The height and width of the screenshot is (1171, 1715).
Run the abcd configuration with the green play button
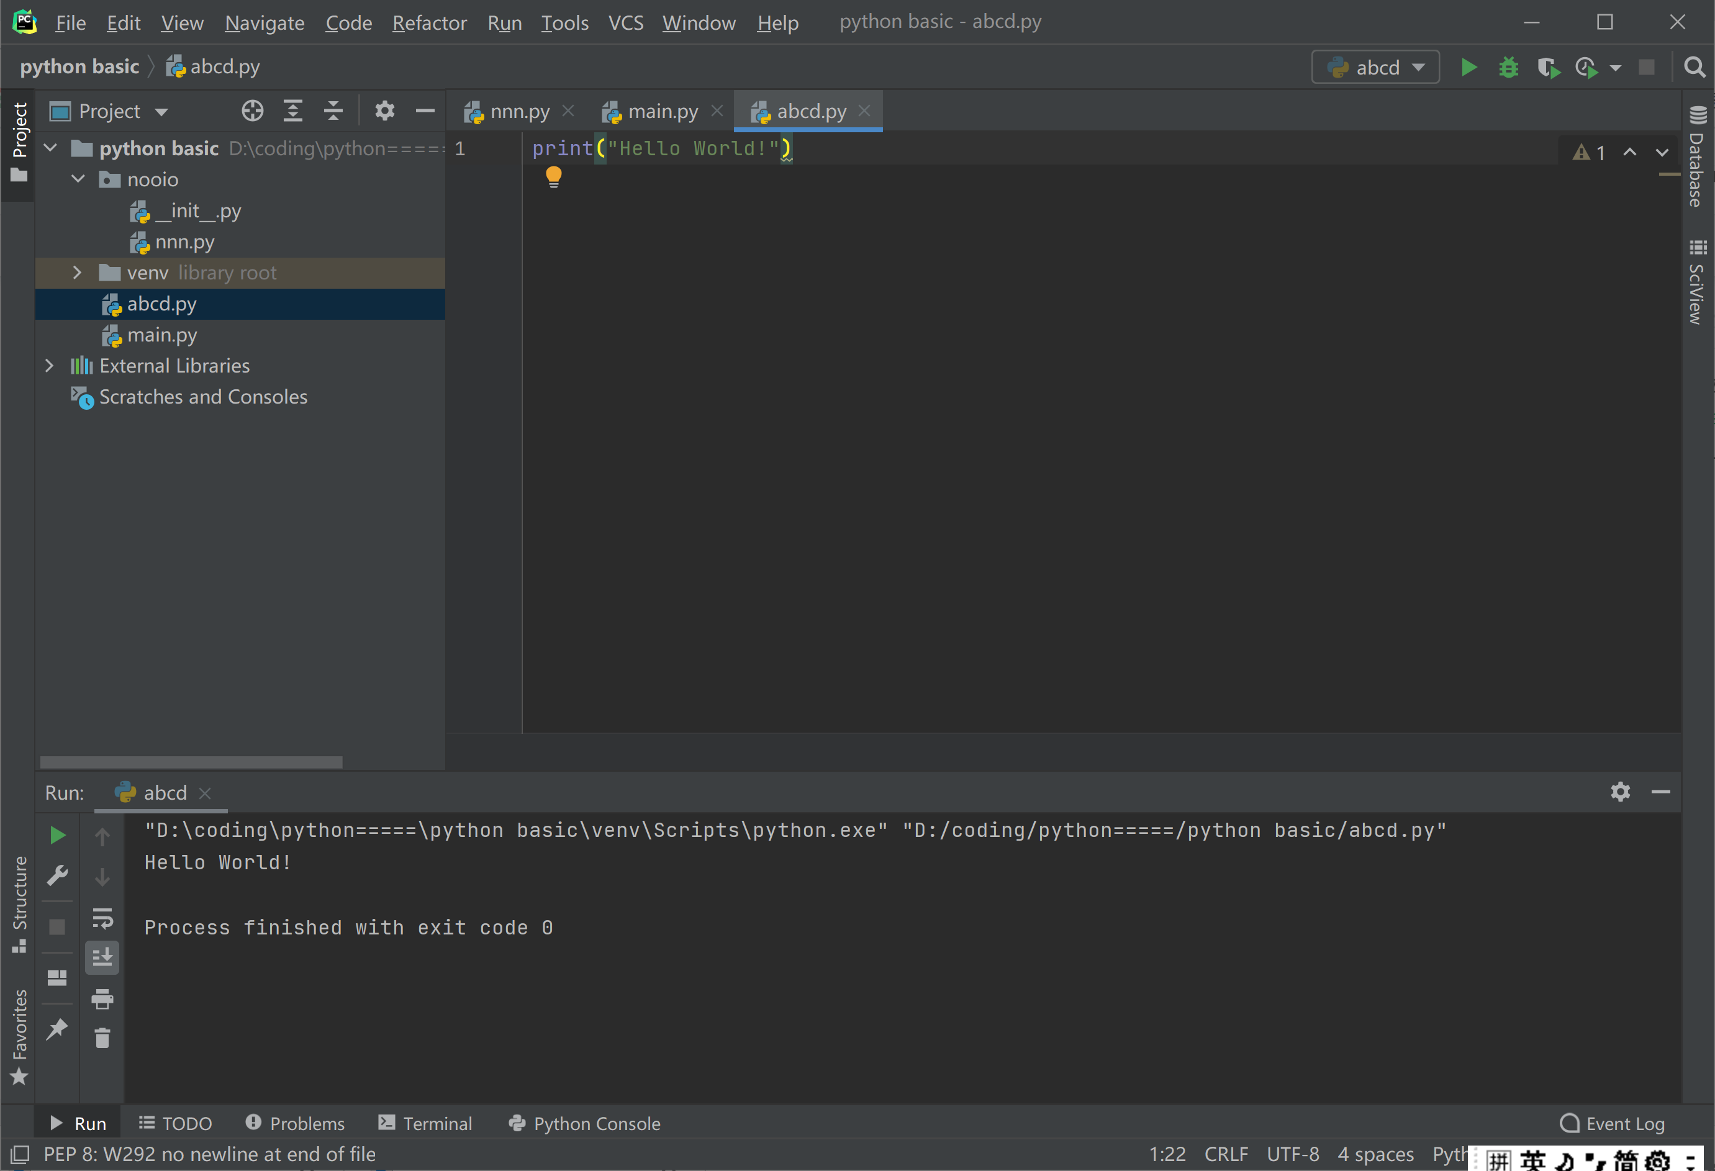[x=1468, y=67]
